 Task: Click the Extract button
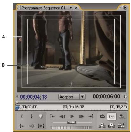pos(111,125)
